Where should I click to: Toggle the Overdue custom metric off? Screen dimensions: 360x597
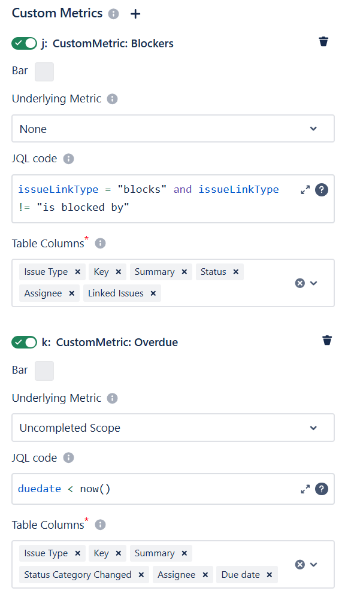tap(24, 343)
